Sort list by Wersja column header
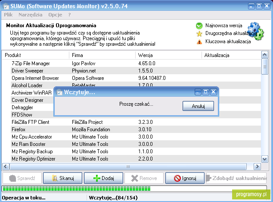This screenshot has width=273, height=202. tap(168, 55)
